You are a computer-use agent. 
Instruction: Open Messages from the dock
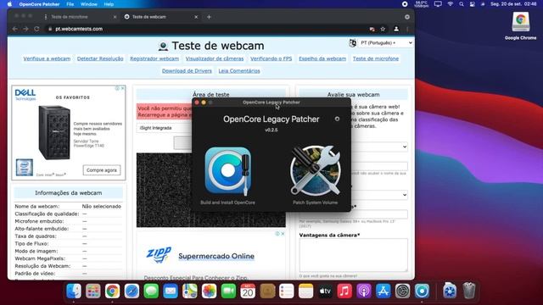click(151, 291)
